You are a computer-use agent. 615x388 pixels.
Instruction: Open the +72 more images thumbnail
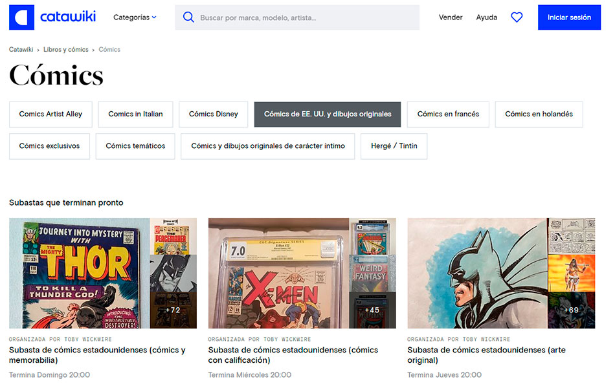point(173,310)
